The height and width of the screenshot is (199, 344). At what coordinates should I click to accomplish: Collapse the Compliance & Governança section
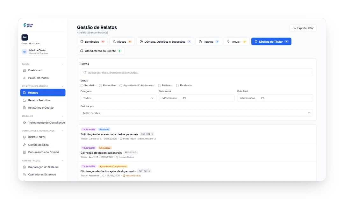[62, 131]
